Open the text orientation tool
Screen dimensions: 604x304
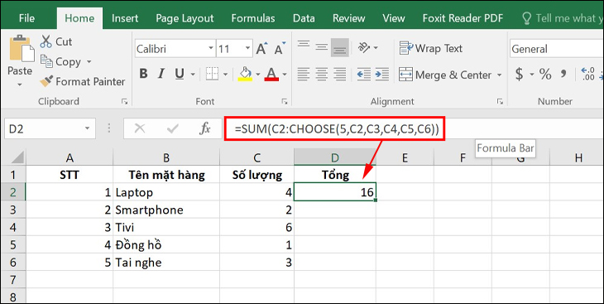[x=364, y=47]
